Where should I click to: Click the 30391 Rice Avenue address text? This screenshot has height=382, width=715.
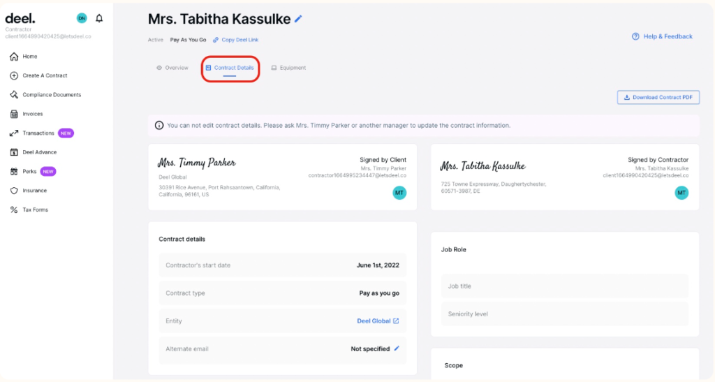tap(219, 191)
